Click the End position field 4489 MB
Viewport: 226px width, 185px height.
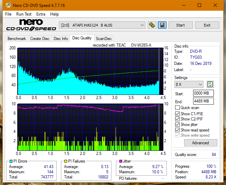point(204,101)
